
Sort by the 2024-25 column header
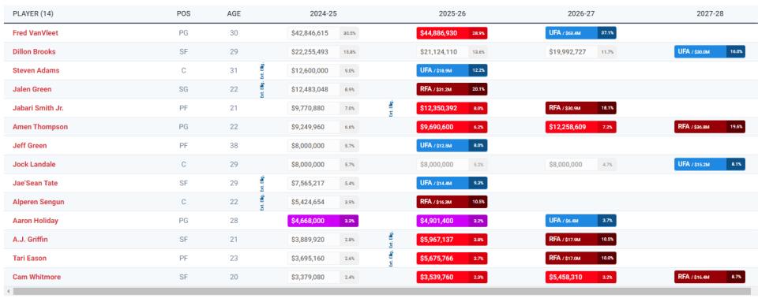pyautogui.click(x=324, y=13)
